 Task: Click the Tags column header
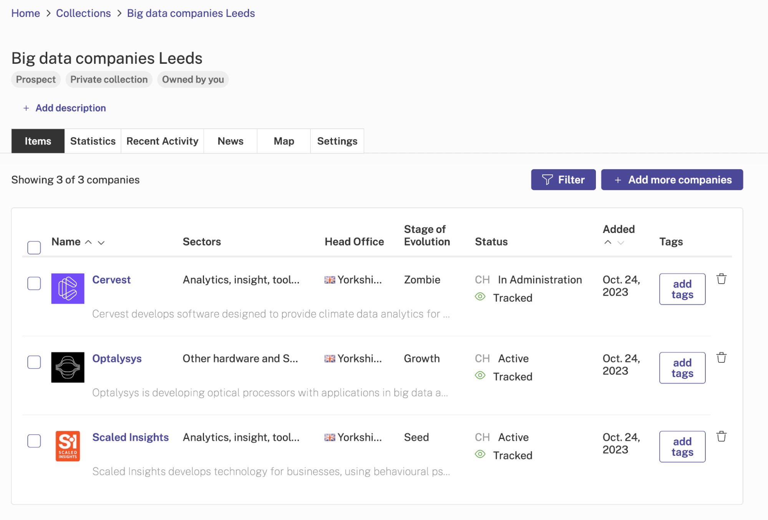pos(671,242)
